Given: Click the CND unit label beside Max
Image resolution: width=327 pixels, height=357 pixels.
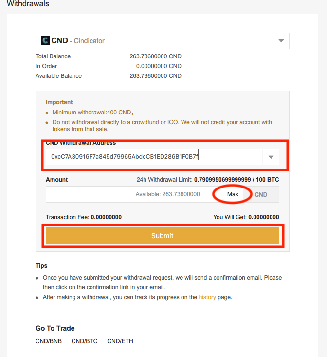Looking at the screenshot, I should (261, 194).
